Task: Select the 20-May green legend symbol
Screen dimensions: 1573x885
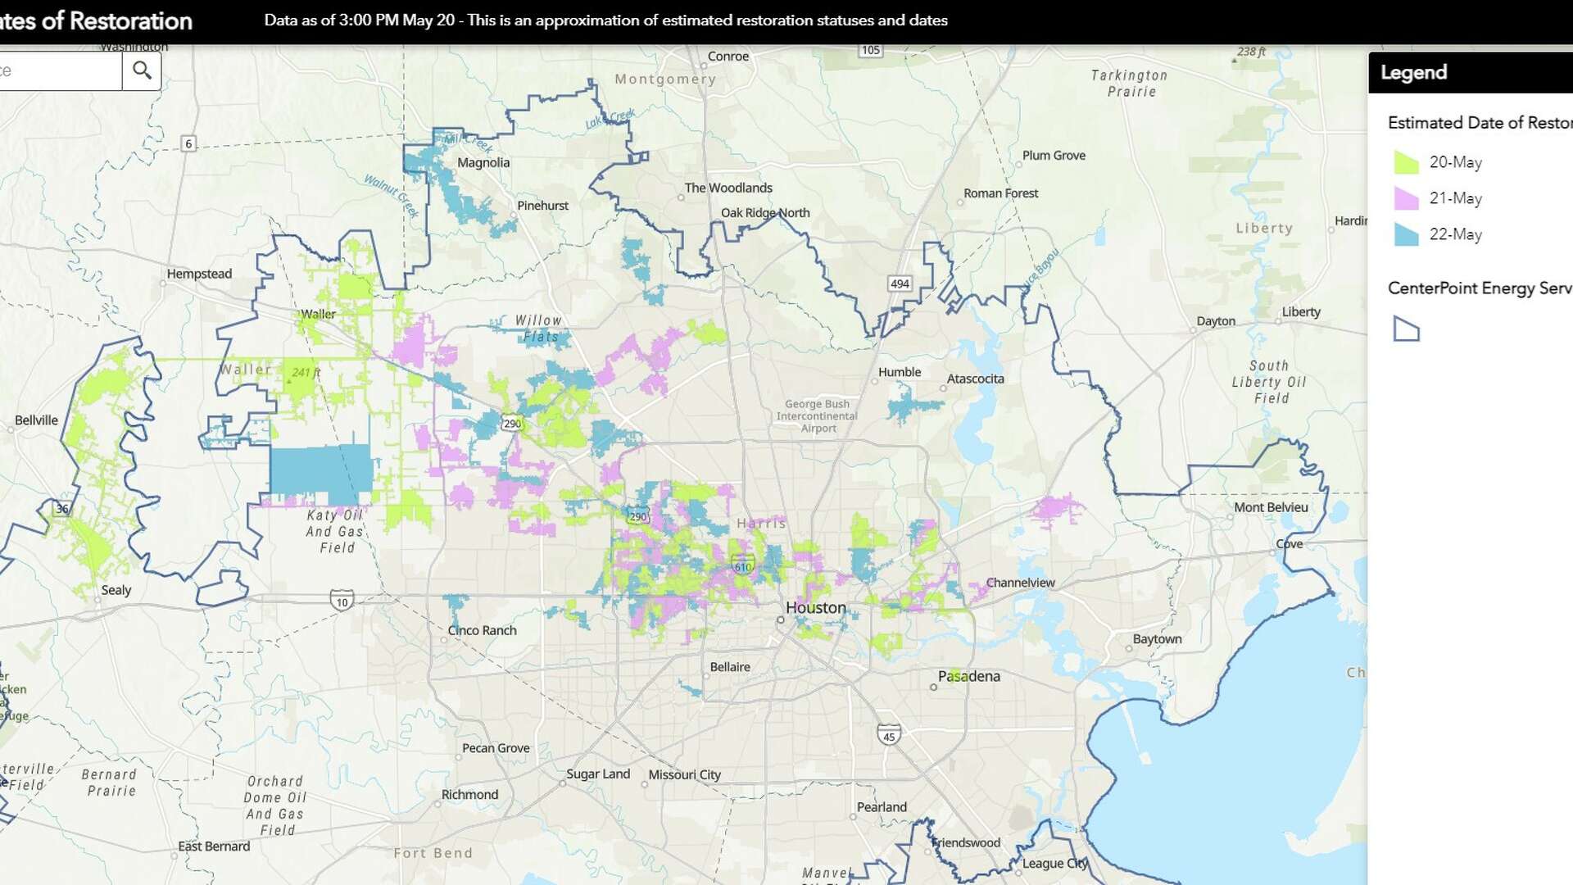Action: pyautogui.click(x=1404, y=161)
